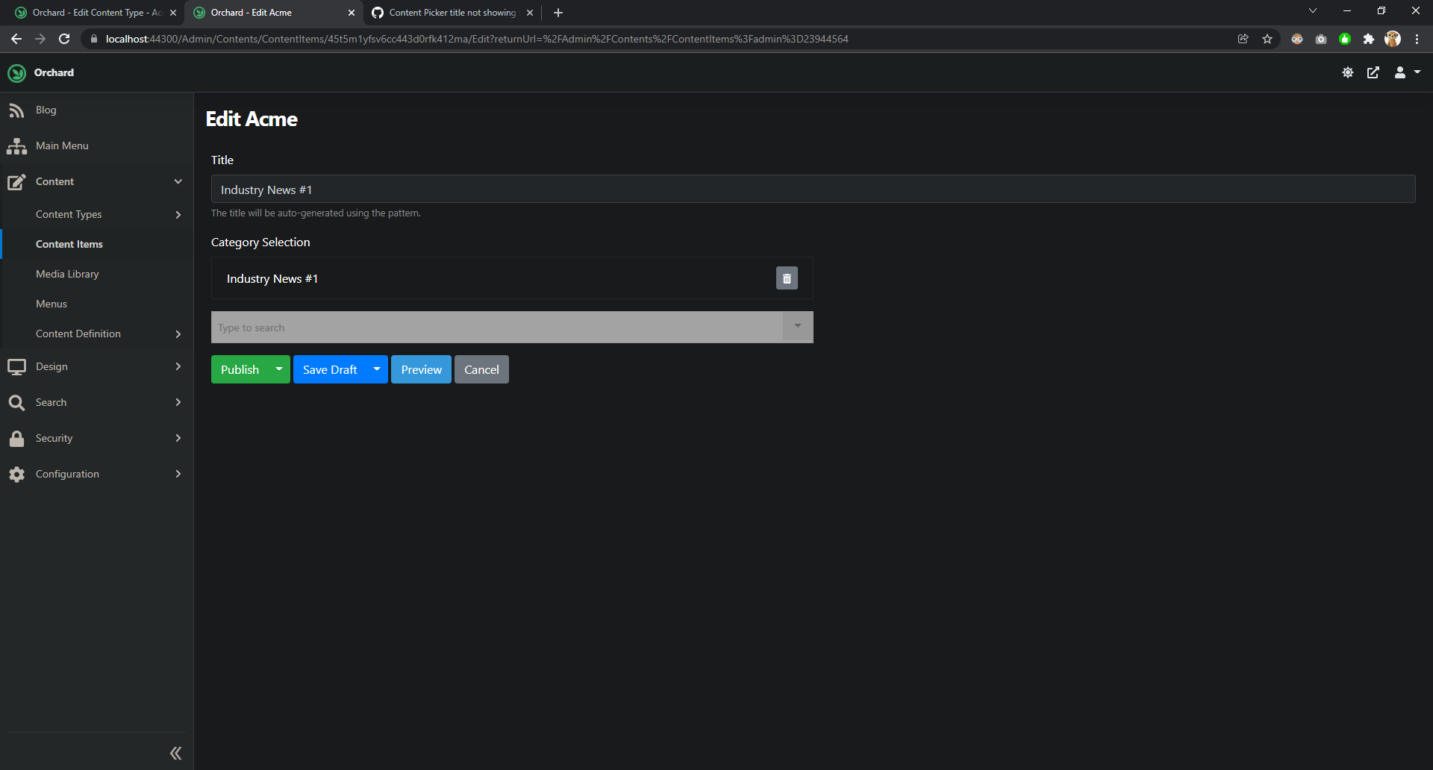Click the browser profile avatar
1433x770 pixels.
pyautogui.click(x=1393, y=39)
